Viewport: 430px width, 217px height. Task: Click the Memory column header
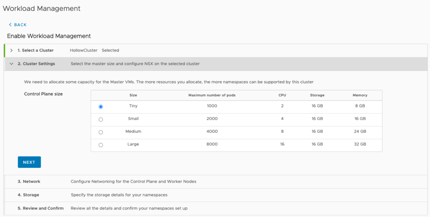point(360,95)
